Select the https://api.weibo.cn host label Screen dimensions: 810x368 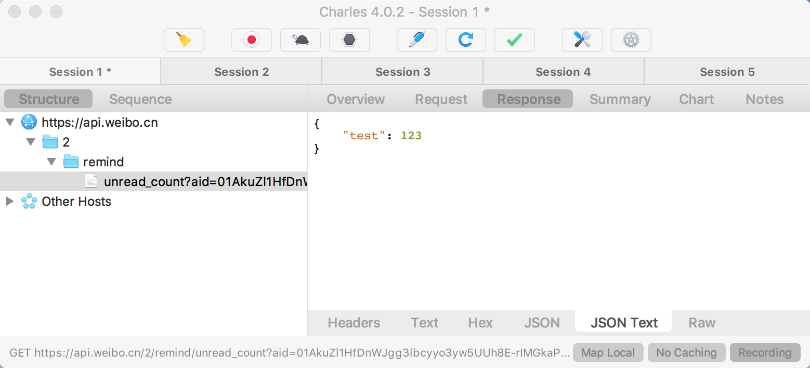click(x=100, y=123)
